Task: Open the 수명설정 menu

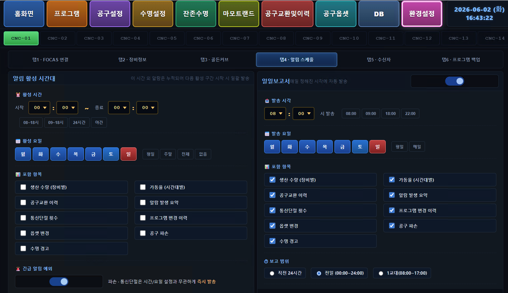Action: click(153, 14)
